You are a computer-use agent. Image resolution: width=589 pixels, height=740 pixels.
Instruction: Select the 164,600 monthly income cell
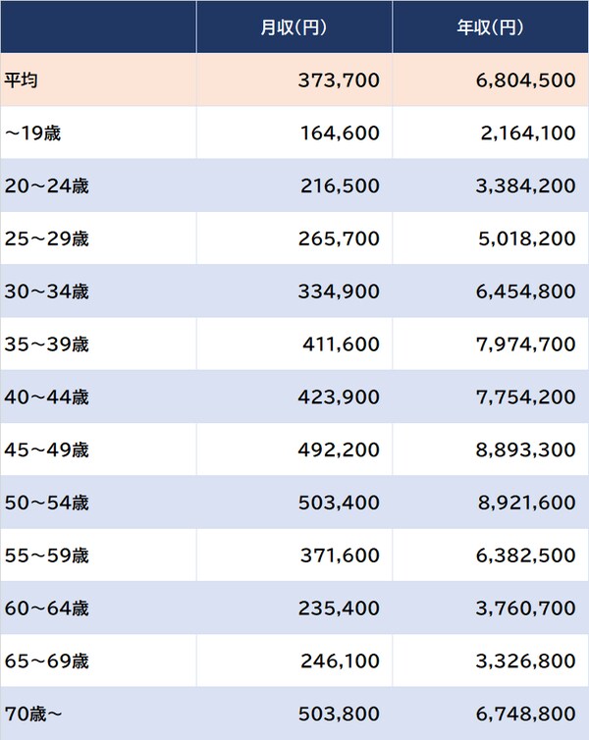click(x=340, y=133)
